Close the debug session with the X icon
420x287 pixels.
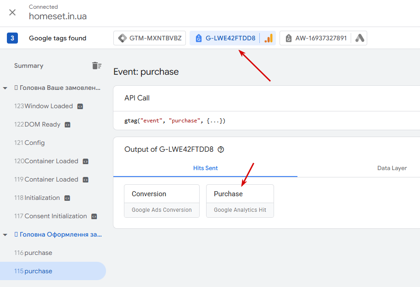click(12, 12)
